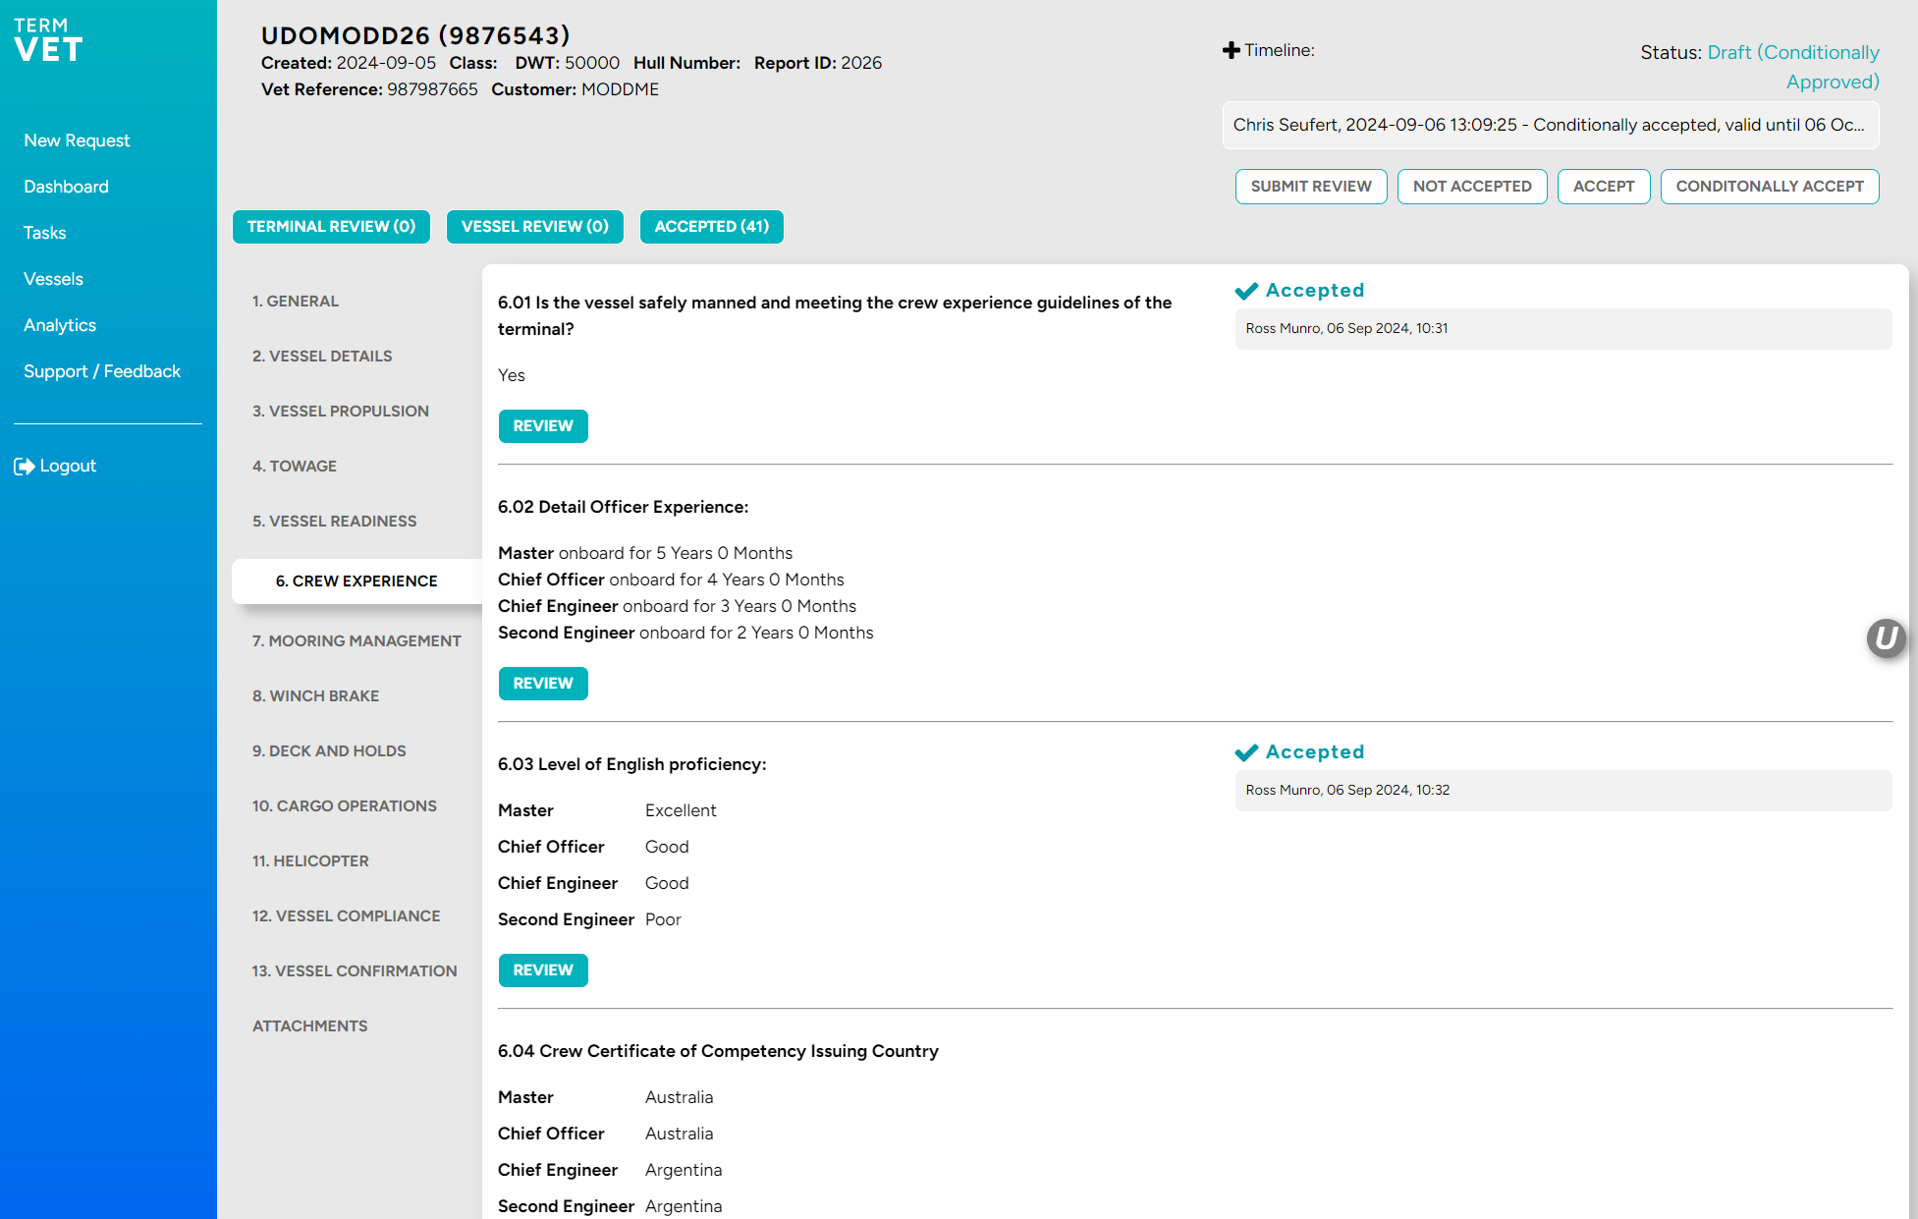The image size is (1918, 1219).
Task: Select TERMINAL REVIEW (0) filter
Action: pos(331,227)
